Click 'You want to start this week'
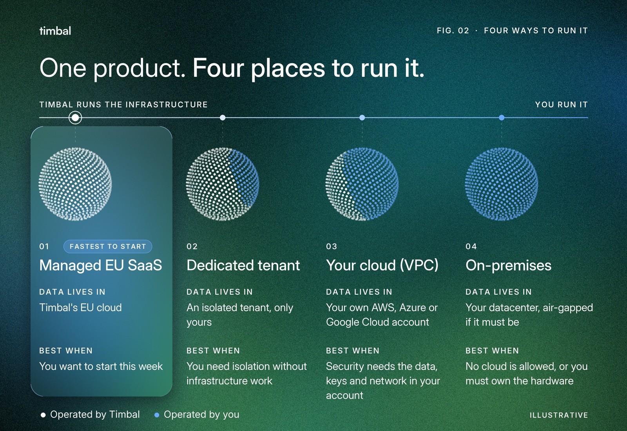The width and height of the screenshot is (627, 431). [101, 366]
